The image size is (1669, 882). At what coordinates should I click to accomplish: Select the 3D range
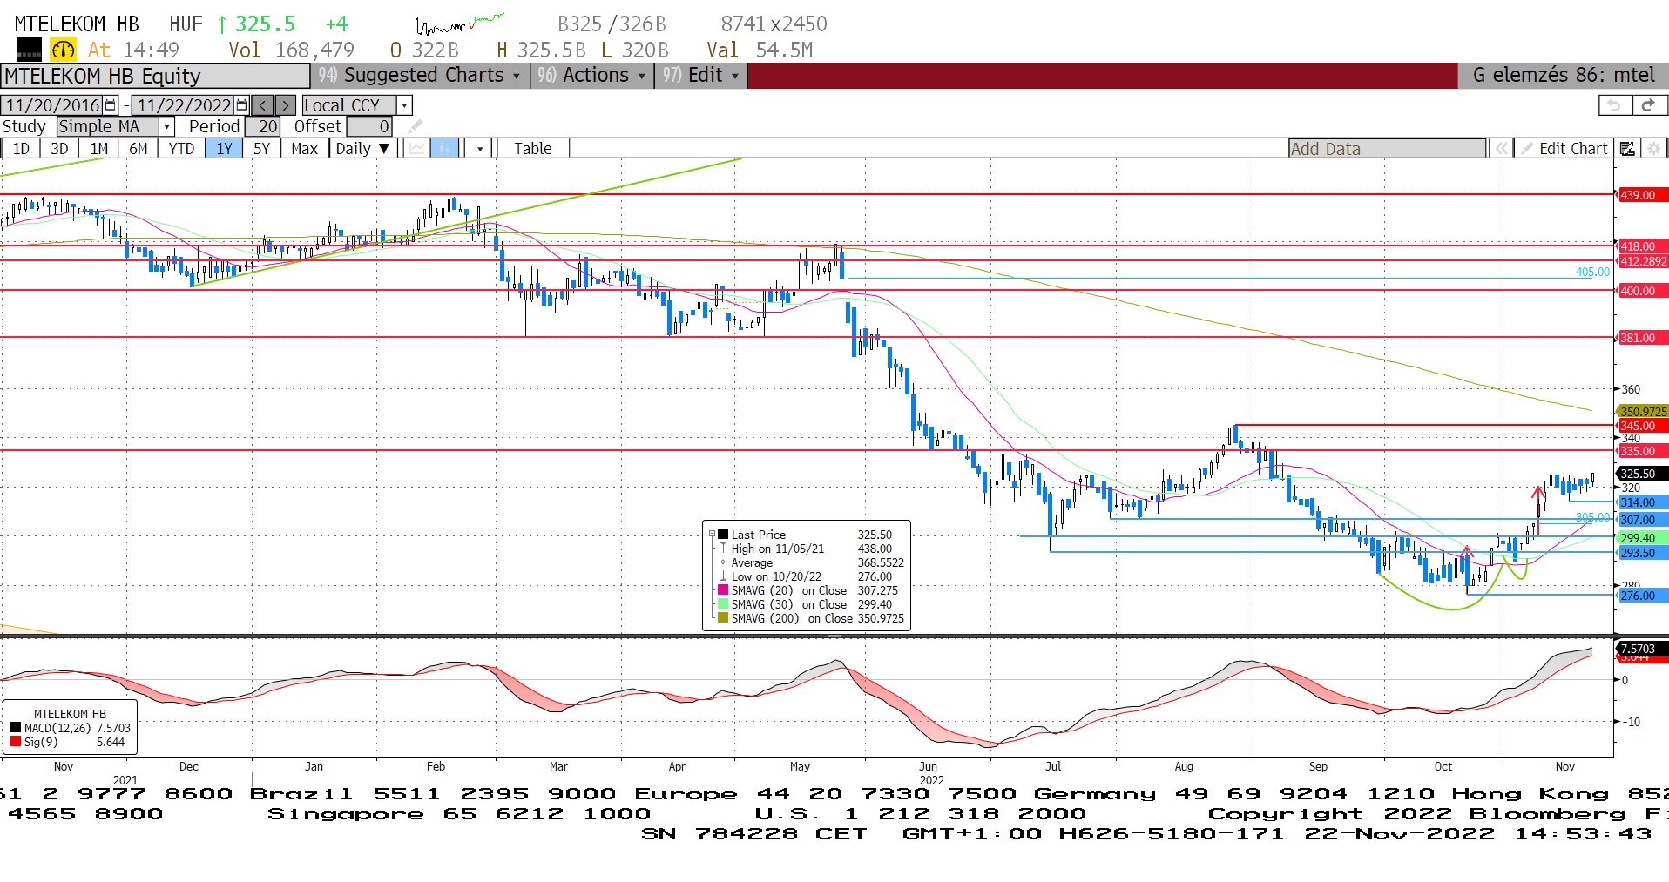pos(59,149)
